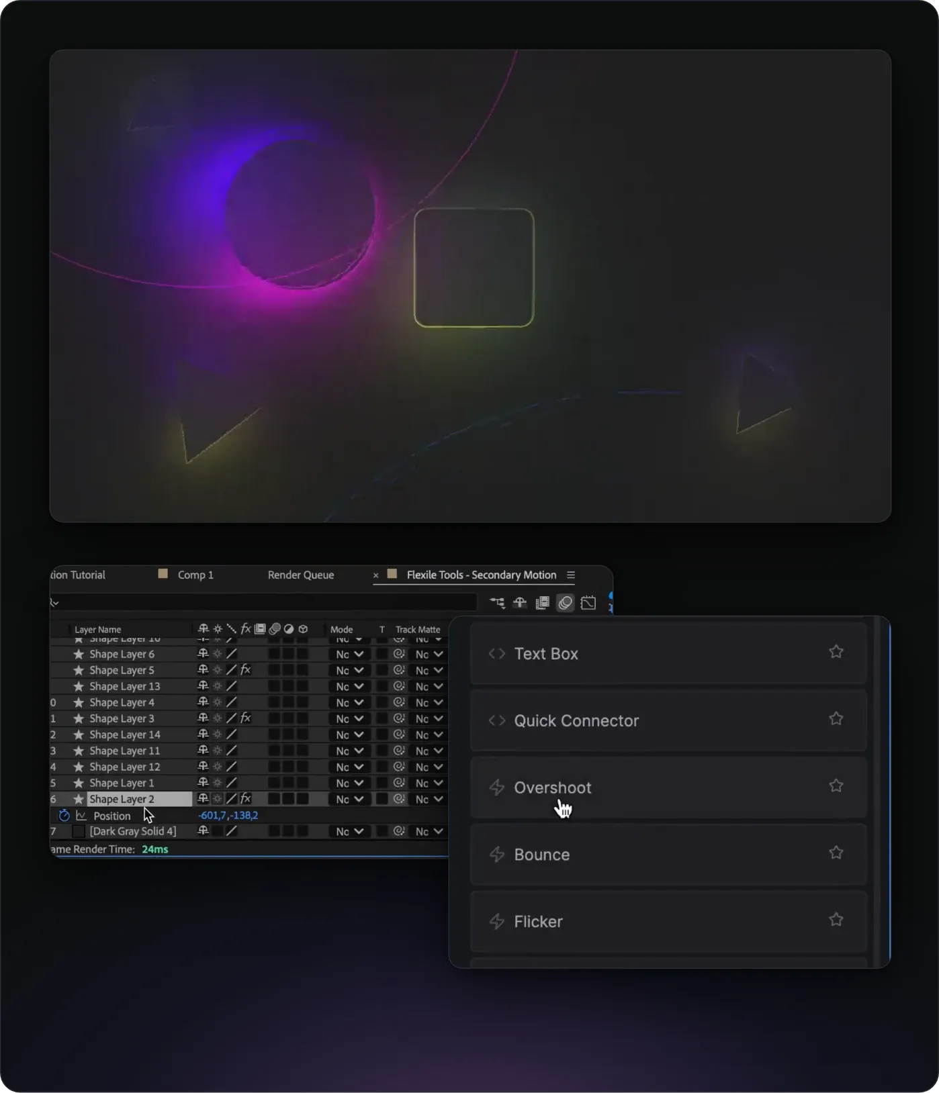Screen dimensions: 939x1093
Task: Toggle 3D layer box on Shape Layer 4
Action: tap(303, 702)
